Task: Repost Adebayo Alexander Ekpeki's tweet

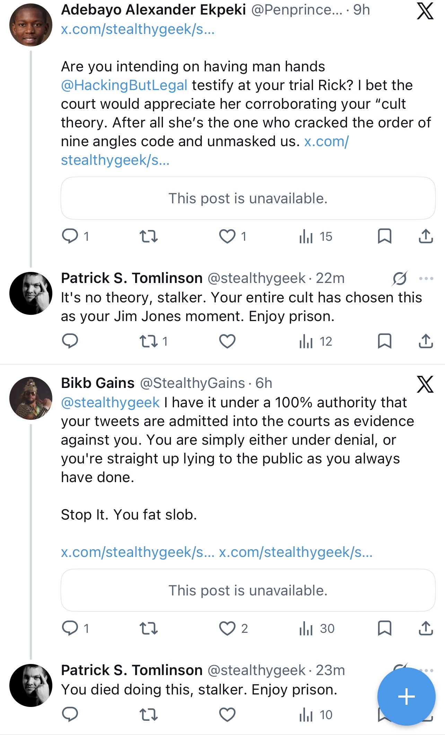Action: click(x=148, y=236)
